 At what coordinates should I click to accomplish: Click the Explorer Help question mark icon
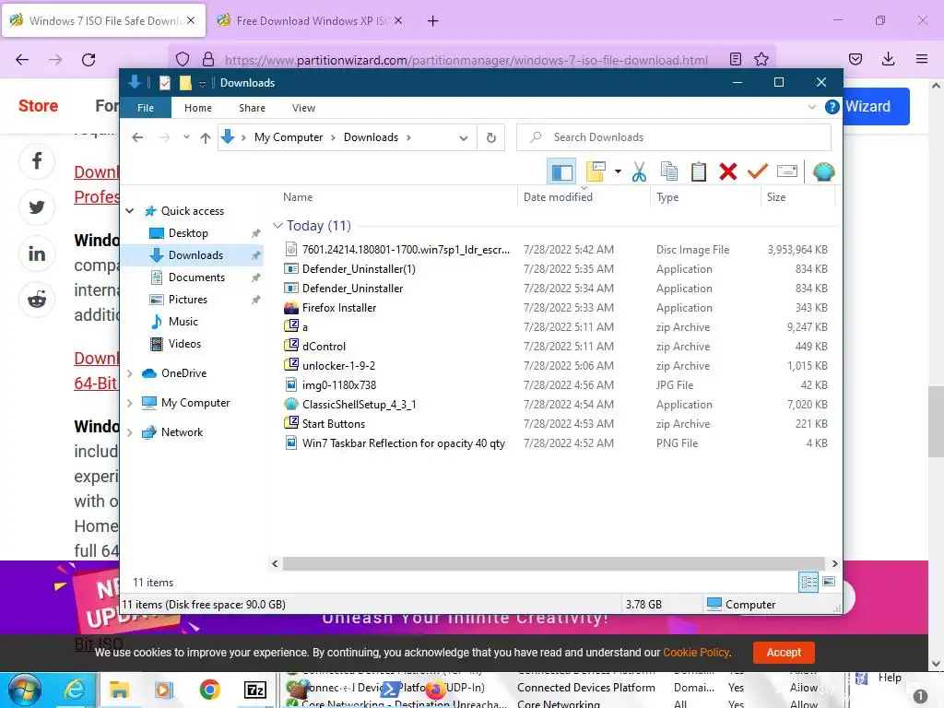(x=832, y=107)
